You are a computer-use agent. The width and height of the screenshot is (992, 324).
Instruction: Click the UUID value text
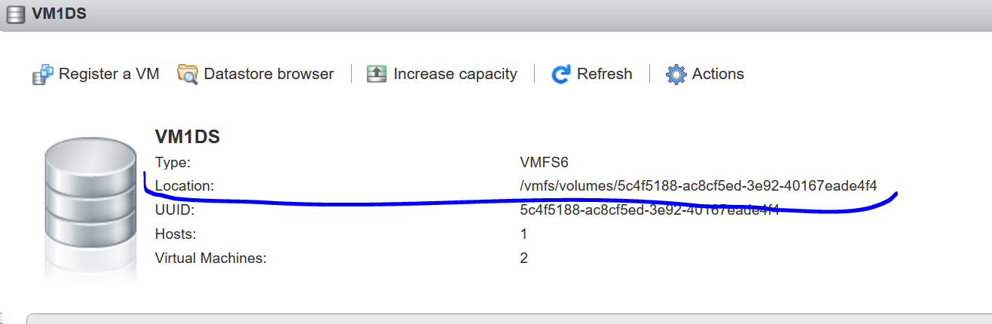[649, 209]
